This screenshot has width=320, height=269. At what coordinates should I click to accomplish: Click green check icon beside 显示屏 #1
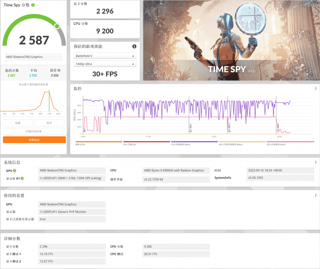pos(22,178)
